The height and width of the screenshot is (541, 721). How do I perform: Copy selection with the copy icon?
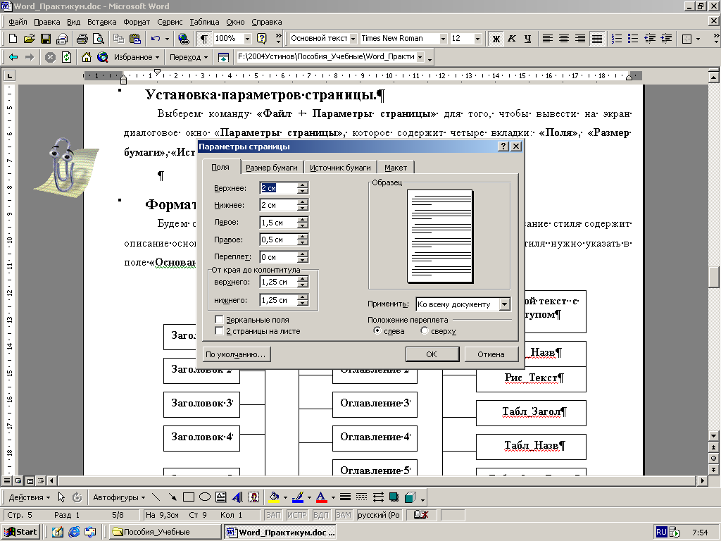tap(118, 39)
